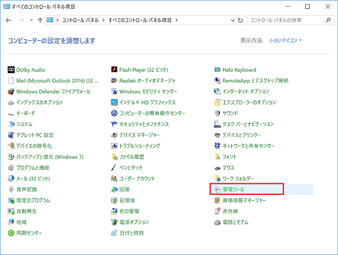Click the Mail (Microsoft Outlook 2016) icon
The height and width of the screenshot is (255, 338).
click(x=11, y=81)
